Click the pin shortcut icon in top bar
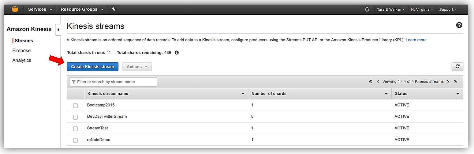Image resolution: width=474 pixels, height=154 pixels. [x=113, y=9]
